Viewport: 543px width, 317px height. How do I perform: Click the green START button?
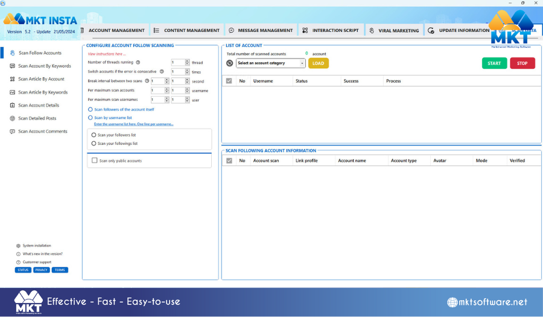pos(494,63)
